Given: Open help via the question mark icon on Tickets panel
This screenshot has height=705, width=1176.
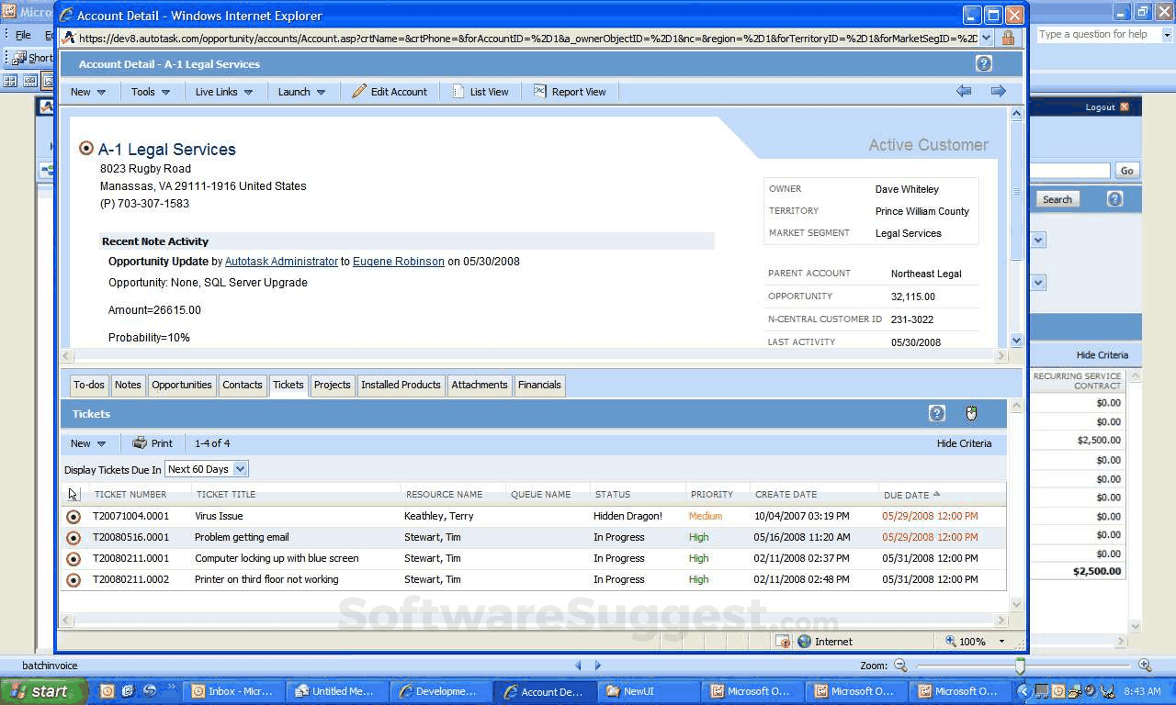Looking at the screenshot, I should [x=936, y=413].
